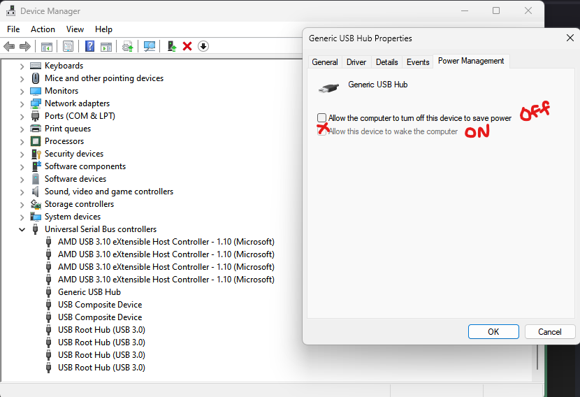Maximize the Device Manager window
The height and width of the screenshot is (397, 580).
(x=496, y=10)
